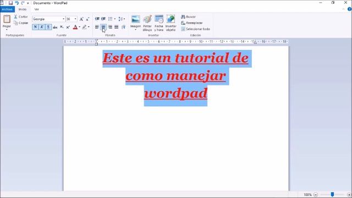The image size is (352, 198).
Task: Open the list style dropdown arrow
Action: [115, 19]
